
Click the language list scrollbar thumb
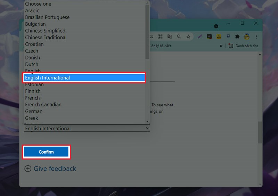click(147, 31)
